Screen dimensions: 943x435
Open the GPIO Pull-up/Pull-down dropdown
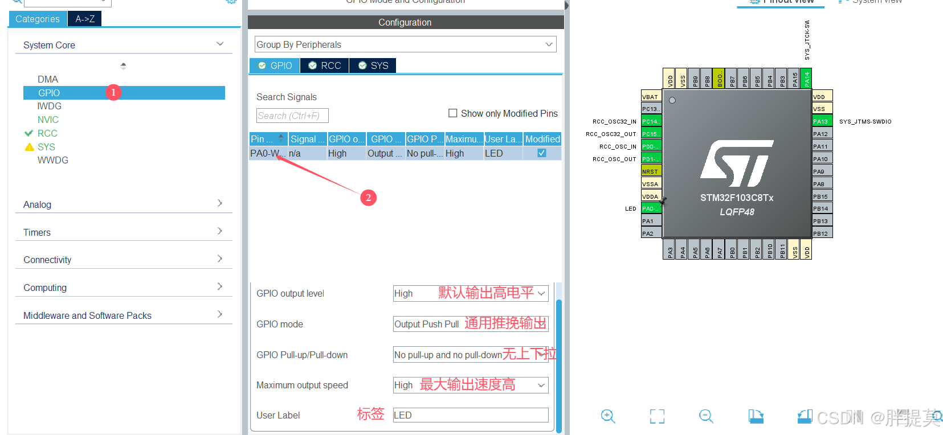471,355
